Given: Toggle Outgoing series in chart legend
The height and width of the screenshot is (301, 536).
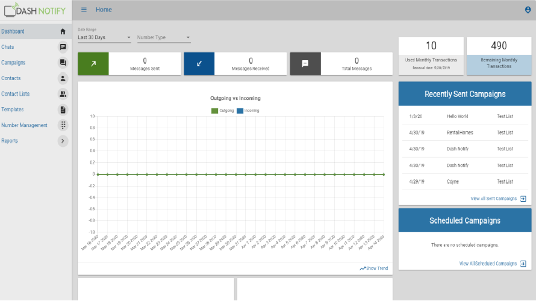Looking at the screenshot, I should click(x=222, y=111).
